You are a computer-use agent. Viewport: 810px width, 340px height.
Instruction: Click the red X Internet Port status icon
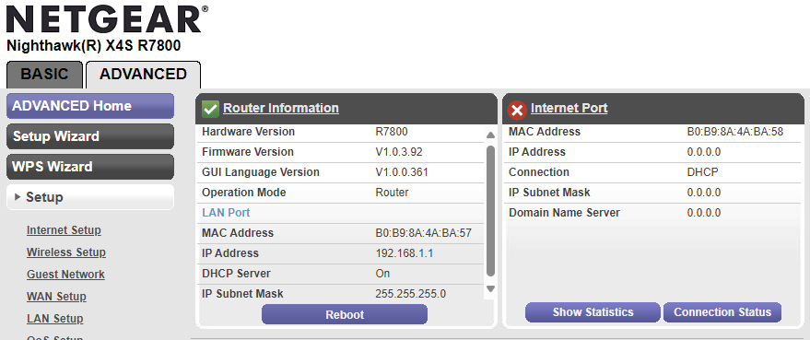(517, 110)
